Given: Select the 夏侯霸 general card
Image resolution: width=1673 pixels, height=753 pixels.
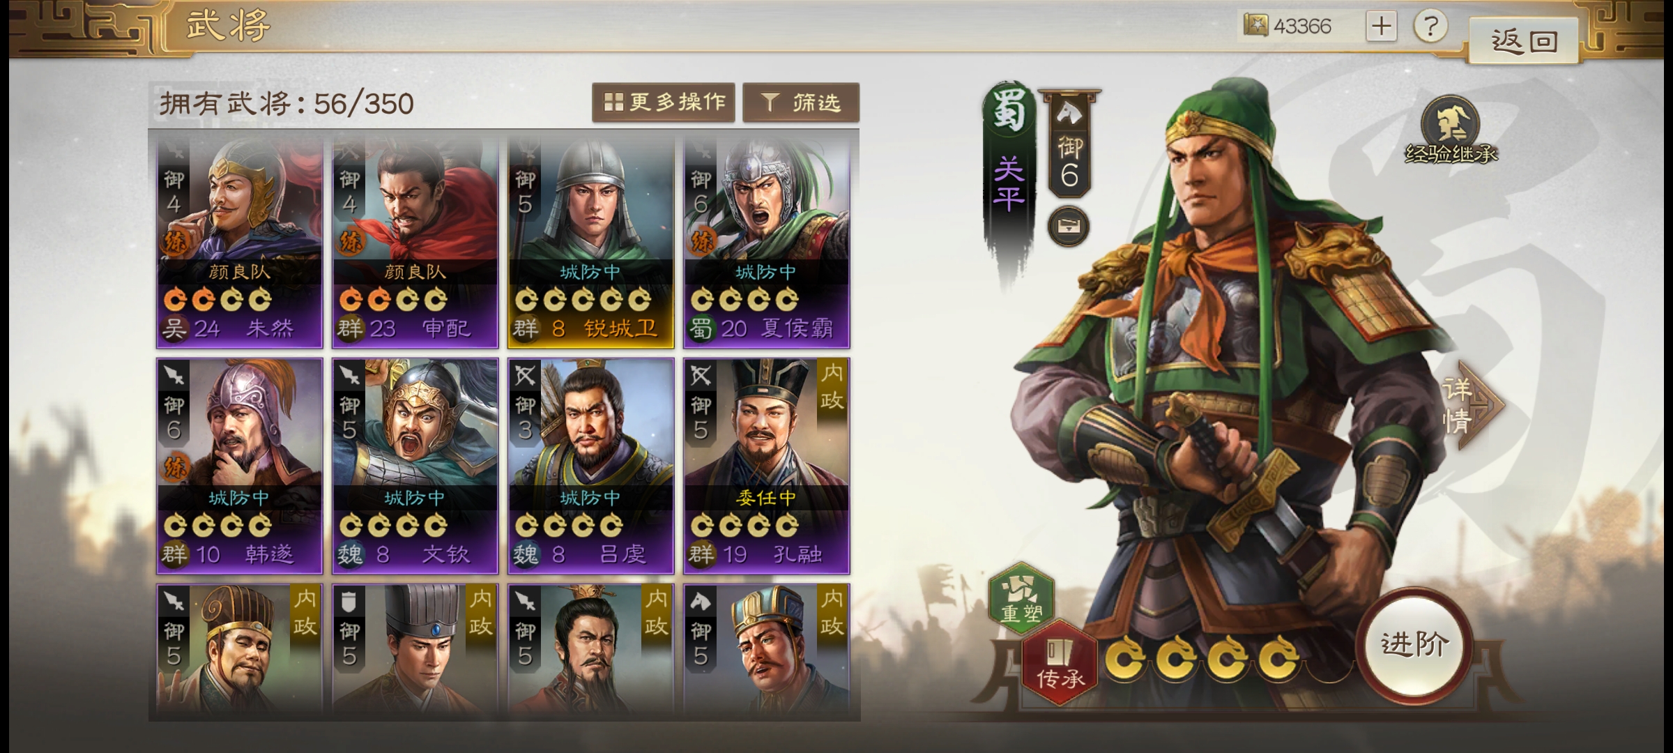Looking at the screenshot, I should tap(767, 241).
